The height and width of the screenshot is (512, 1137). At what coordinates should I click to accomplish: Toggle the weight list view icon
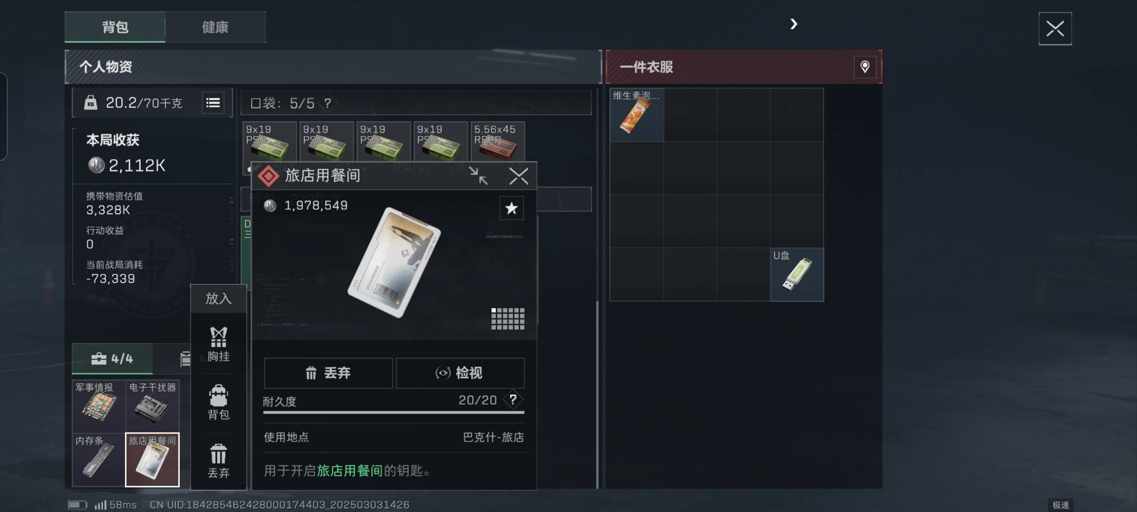click(x=213, y=103)
